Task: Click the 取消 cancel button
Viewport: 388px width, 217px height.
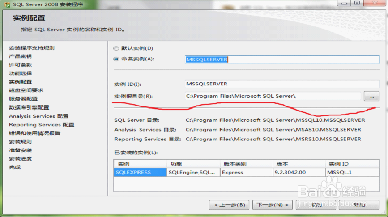Action: [x=316, y=205]
